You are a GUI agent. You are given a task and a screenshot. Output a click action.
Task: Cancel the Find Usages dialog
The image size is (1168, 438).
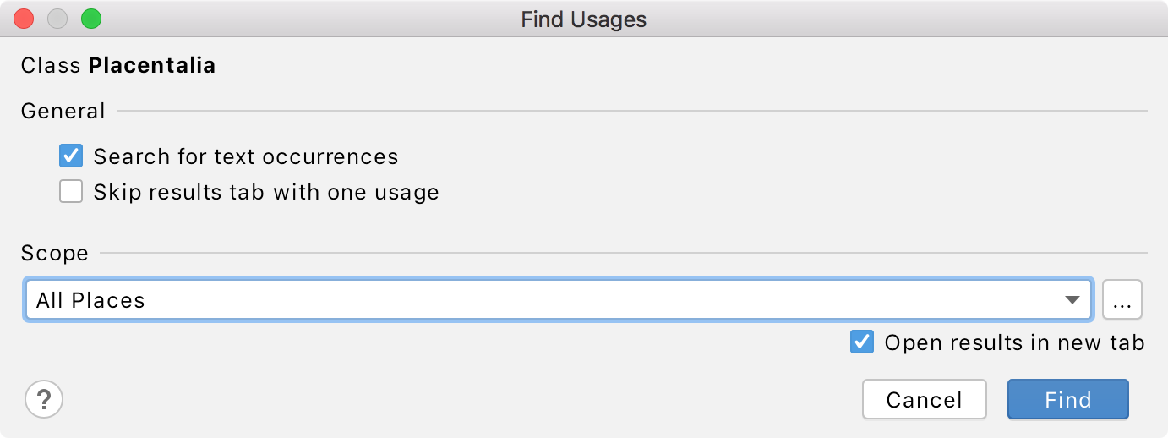tap(924, 399)
